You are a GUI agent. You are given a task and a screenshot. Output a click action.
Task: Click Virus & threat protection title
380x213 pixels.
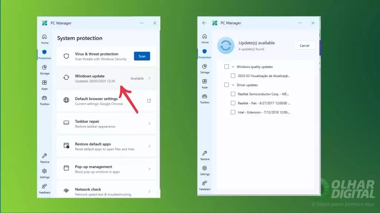[96, 54]
